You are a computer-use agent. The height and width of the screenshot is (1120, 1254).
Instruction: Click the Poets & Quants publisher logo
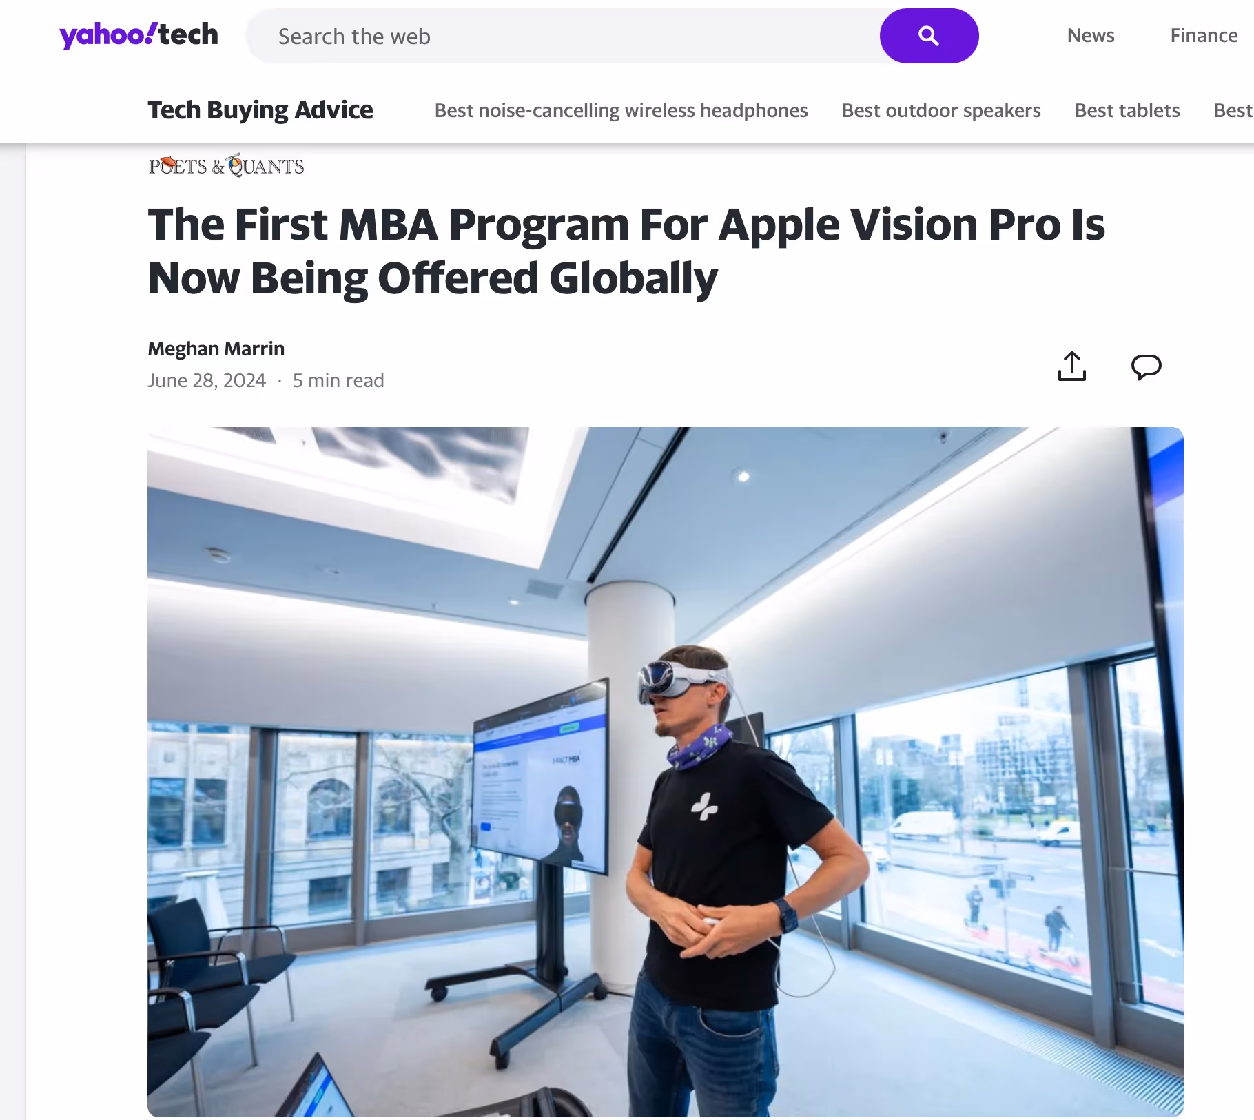(226, 165)
